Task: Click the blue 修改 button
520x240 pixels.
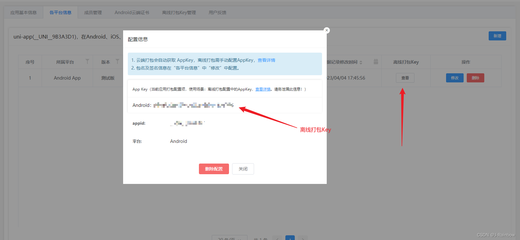Action: click(455, 78)
